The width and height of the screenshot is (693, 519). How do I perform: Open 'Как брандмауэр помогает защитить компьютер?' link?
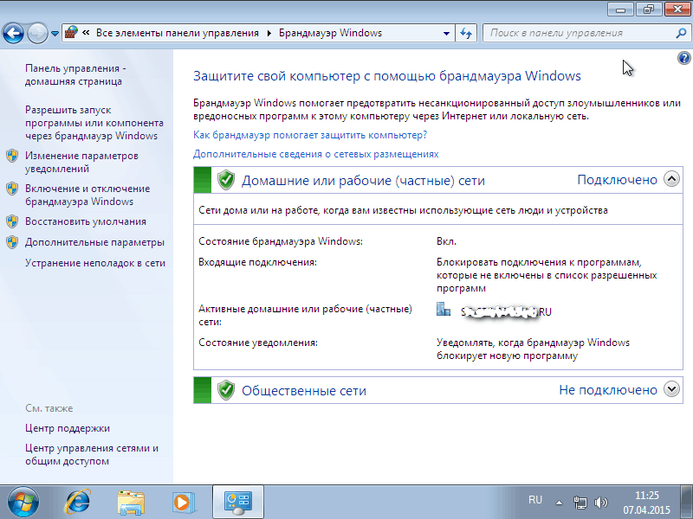[x=310, y=135]
